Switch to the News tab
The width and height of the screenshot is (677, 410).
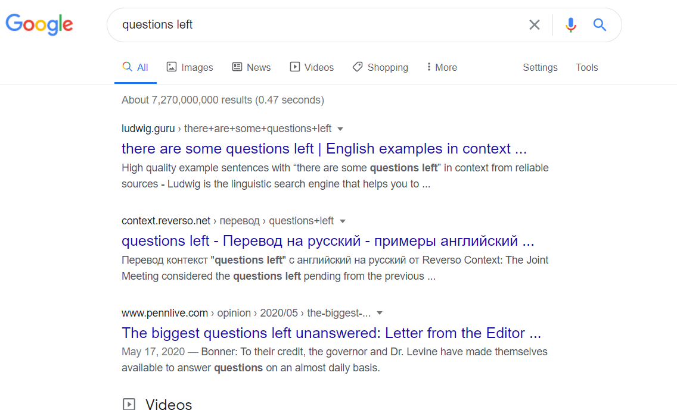point(251,67)
